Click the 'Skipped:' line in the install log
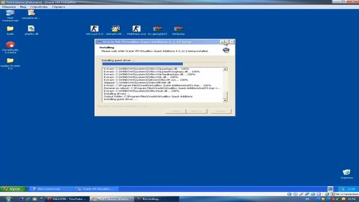Screen dimensions: 359x202 [137, 82]
